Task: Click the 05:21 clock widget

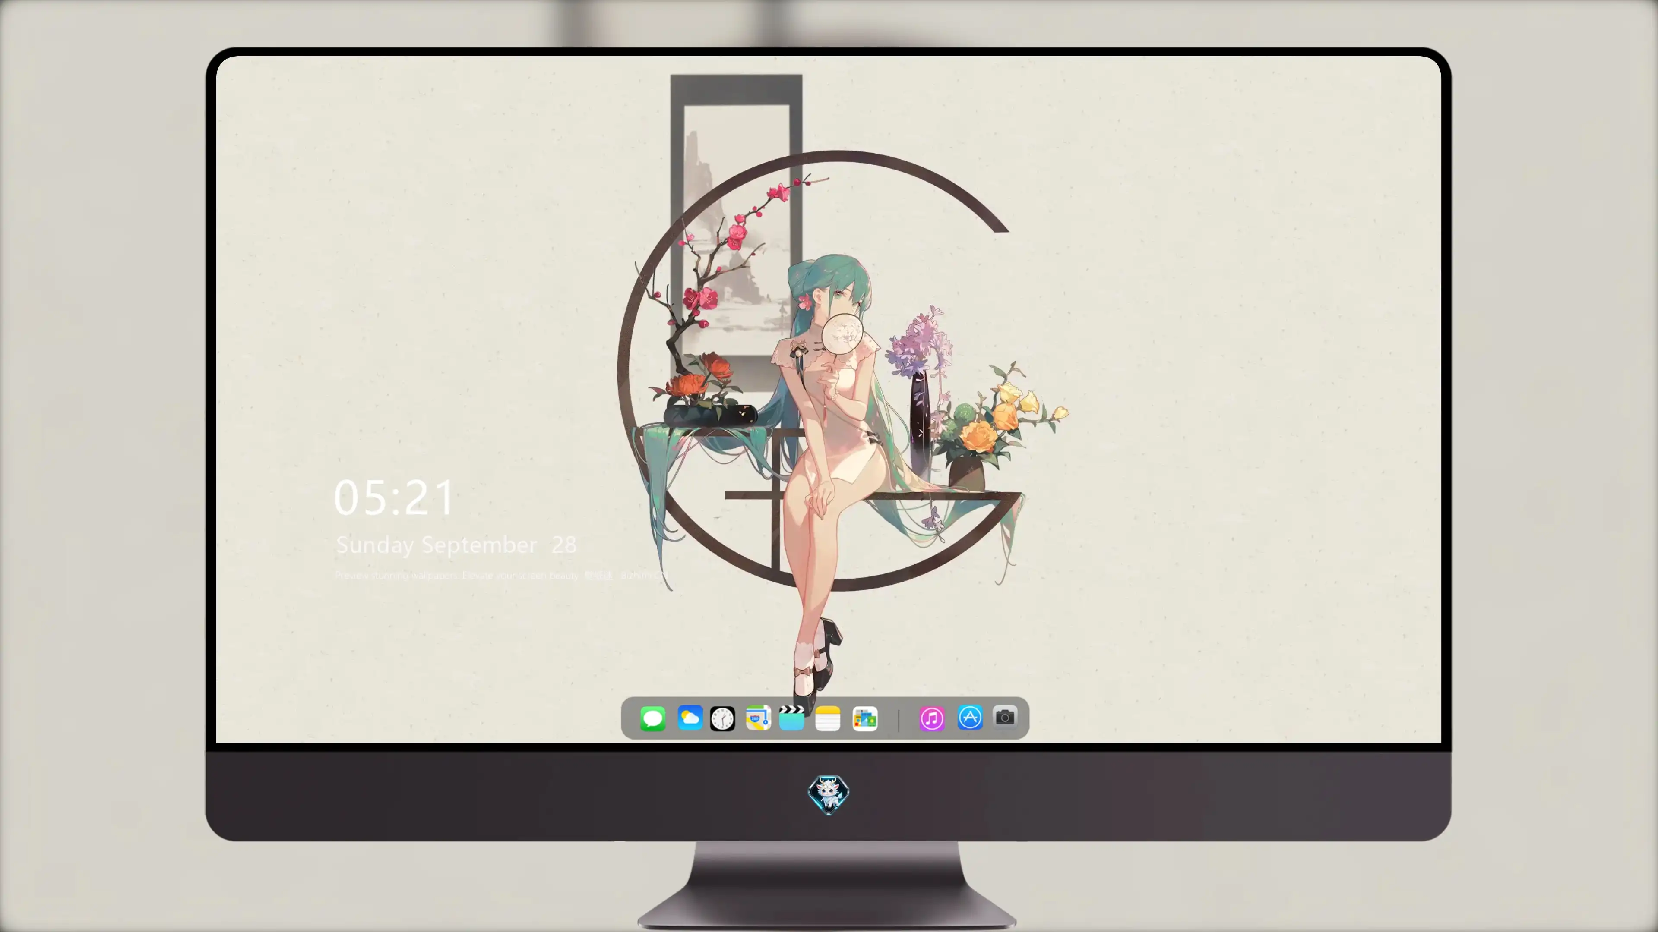Action: click(394, 498)
